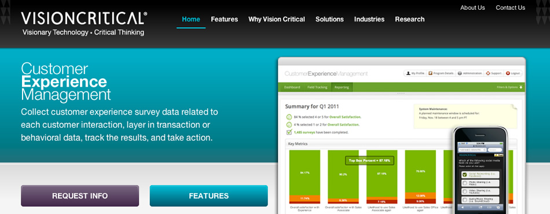550x214 pixels.
Task: Click the green 90.2% bar segment
Action: coord(343,174)
